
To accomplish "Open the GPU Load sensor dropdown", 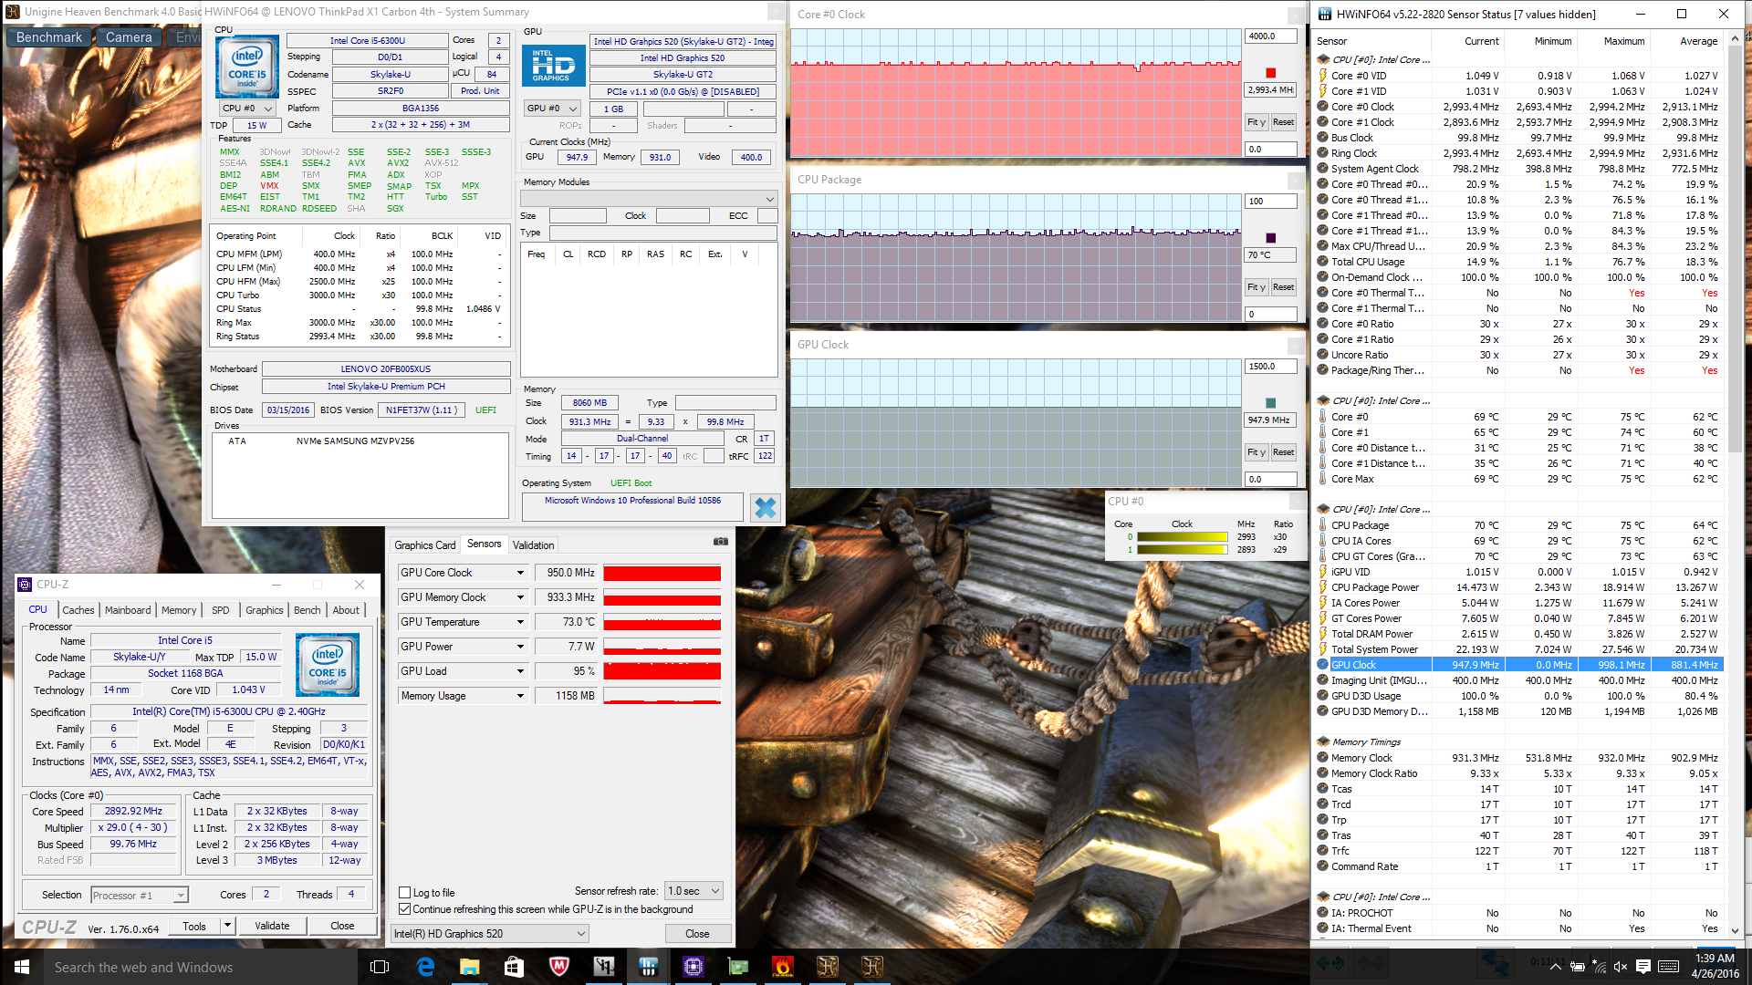I will coord(521,671).
